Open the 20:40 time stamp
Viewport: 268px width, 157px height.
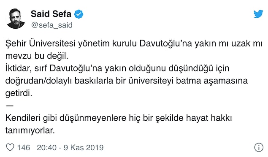(46, 148)
